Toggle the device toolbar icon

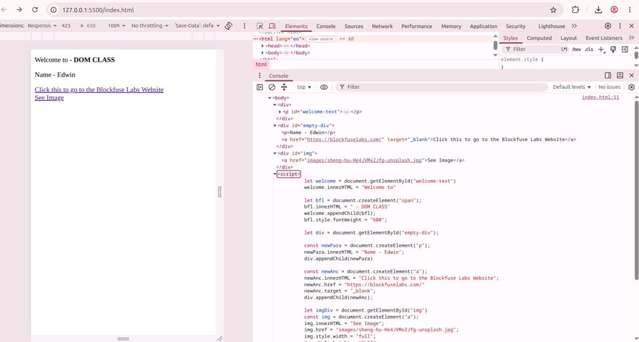pyautogui.click(x=272, y=26)
